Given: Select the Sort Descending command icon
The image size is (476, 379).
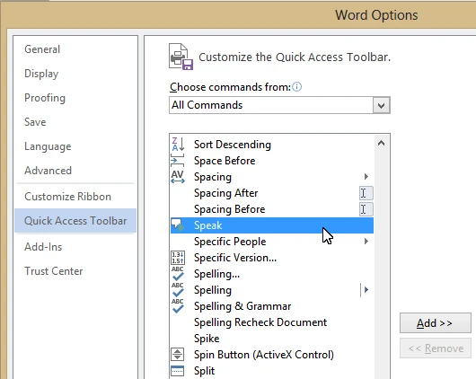Looking at the screenshot, I should click(x=178, y=145).
